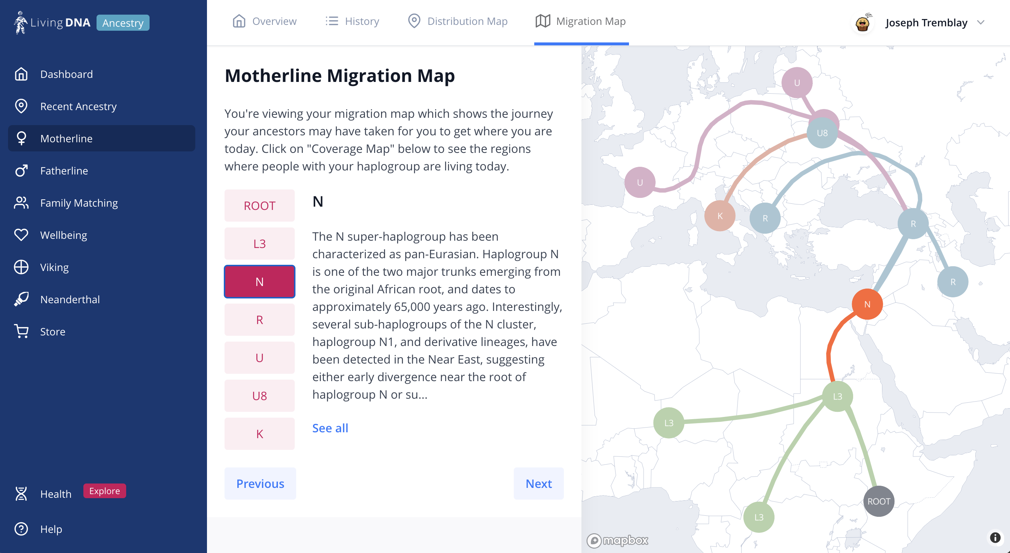Open the Explore badge next to Health
Screen dimensions: 1010x553
click(104, 490)
